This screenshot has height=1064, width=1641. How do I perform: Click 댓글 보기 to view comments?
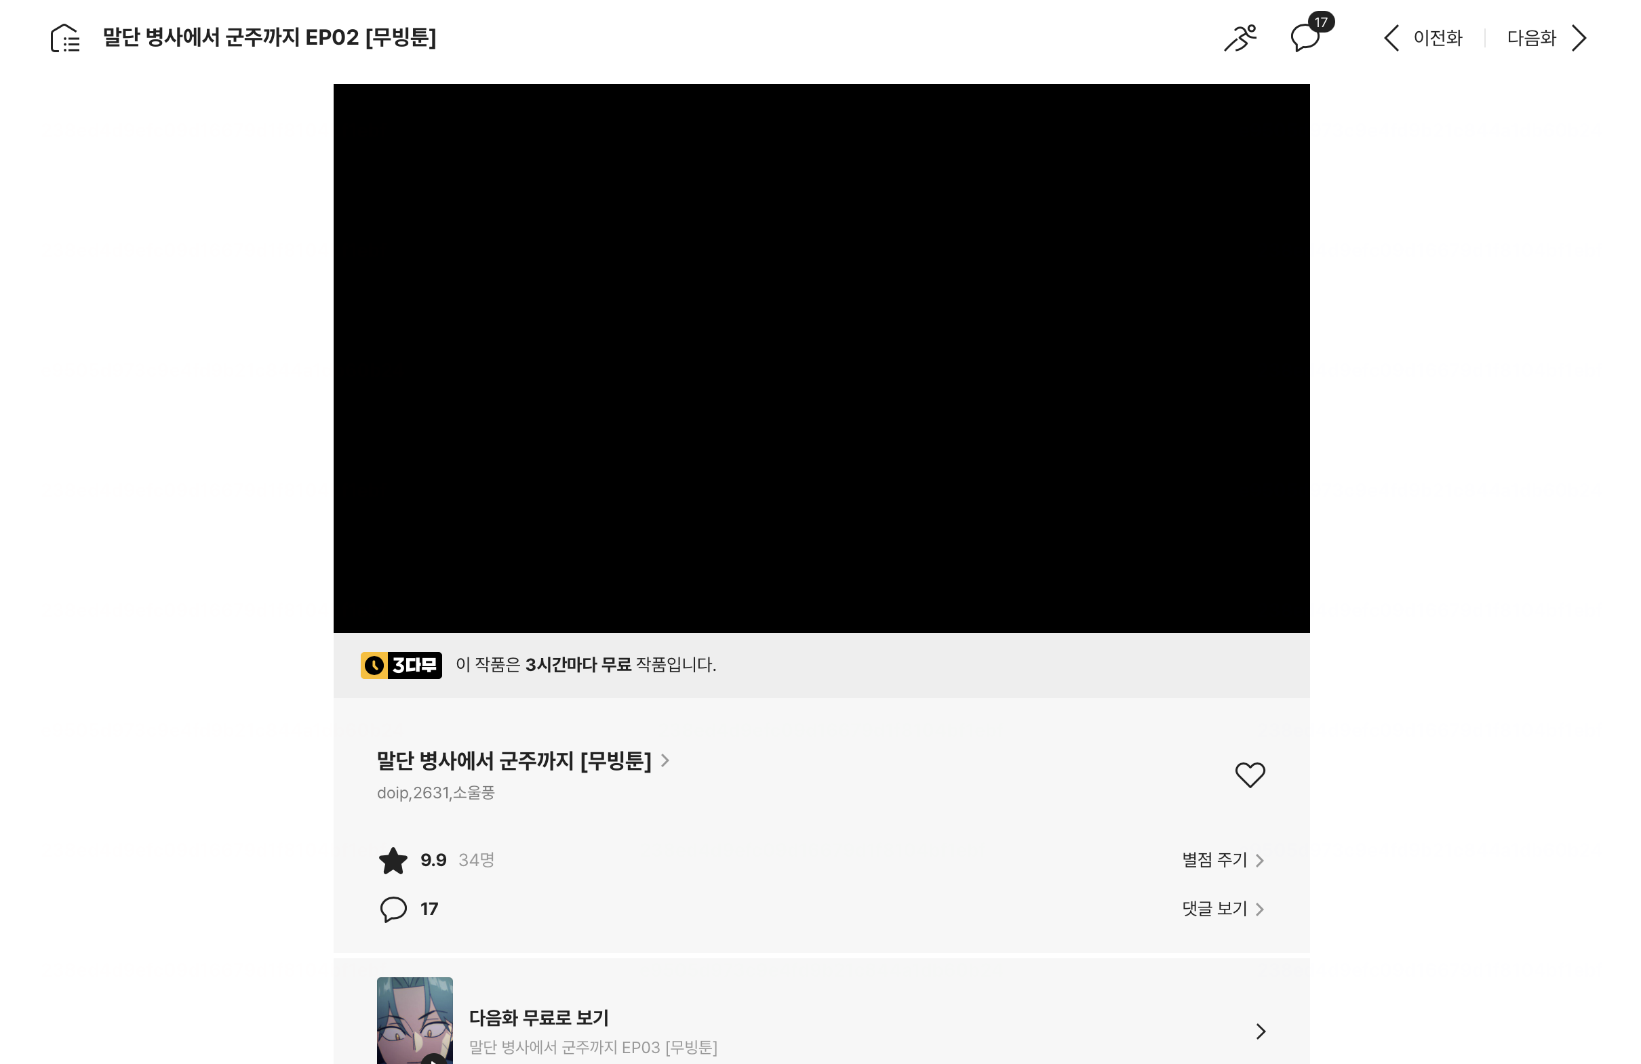(x=1214, y=909)
